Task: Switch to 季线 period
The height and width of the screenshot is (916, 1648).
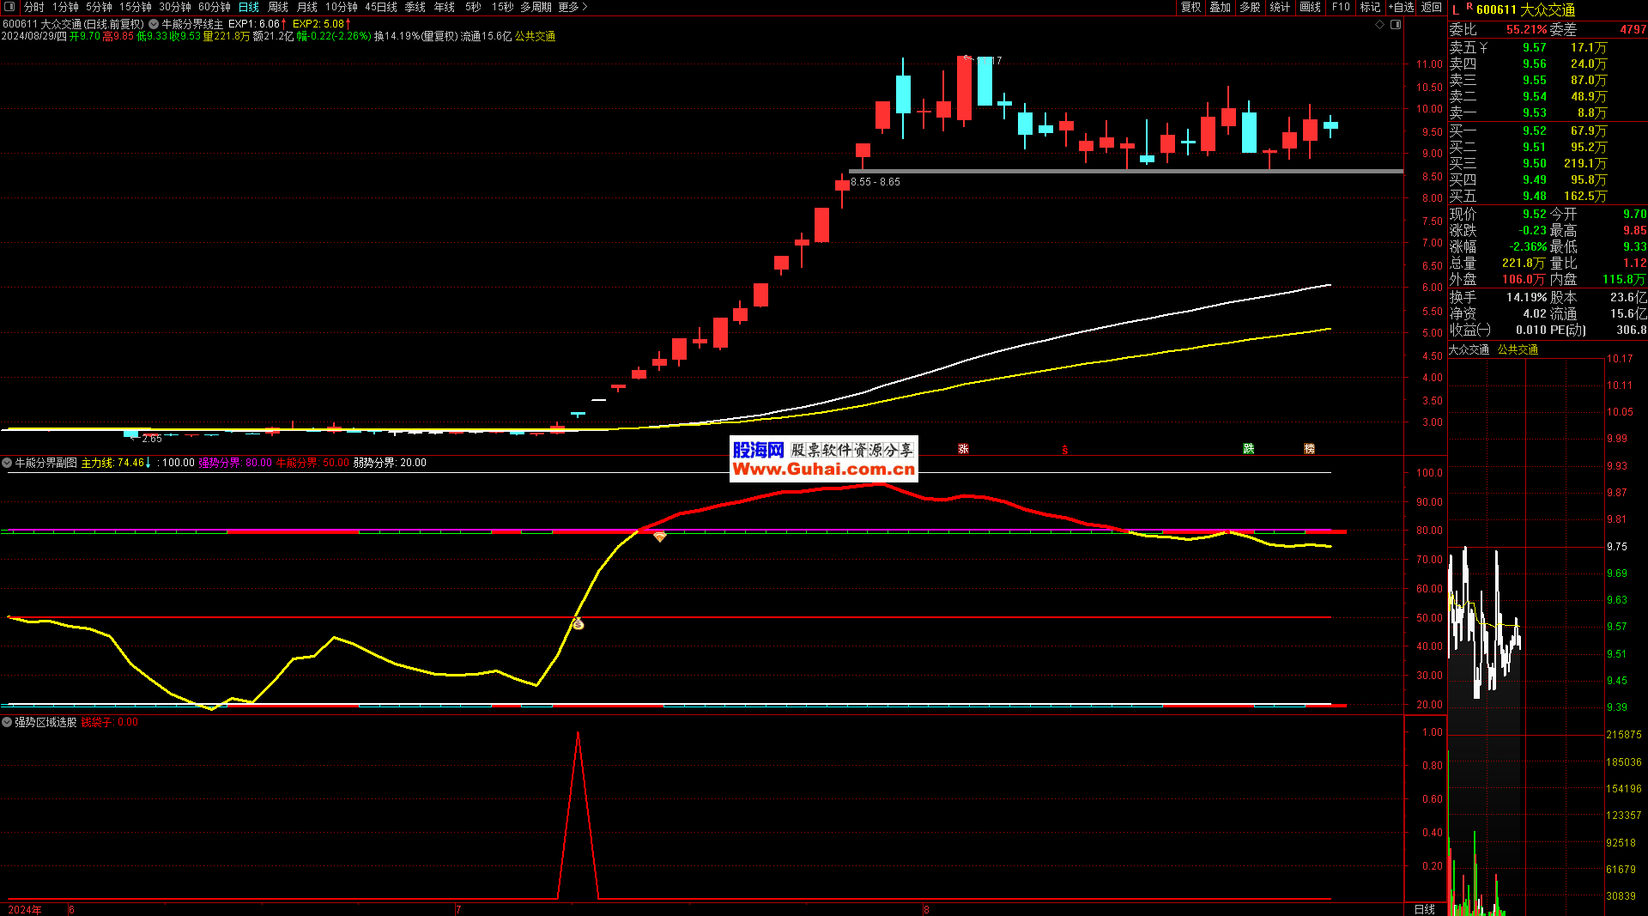Action: (x=415, y=7)
